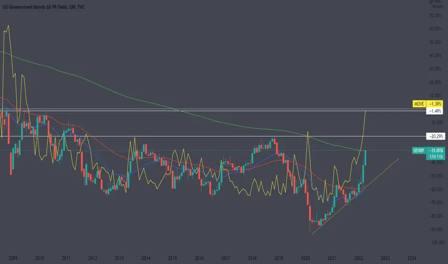Click the US Government Bonds 10 YR Yield title
448x264 pixels.
pyautogui.click(x=44, y=7)
